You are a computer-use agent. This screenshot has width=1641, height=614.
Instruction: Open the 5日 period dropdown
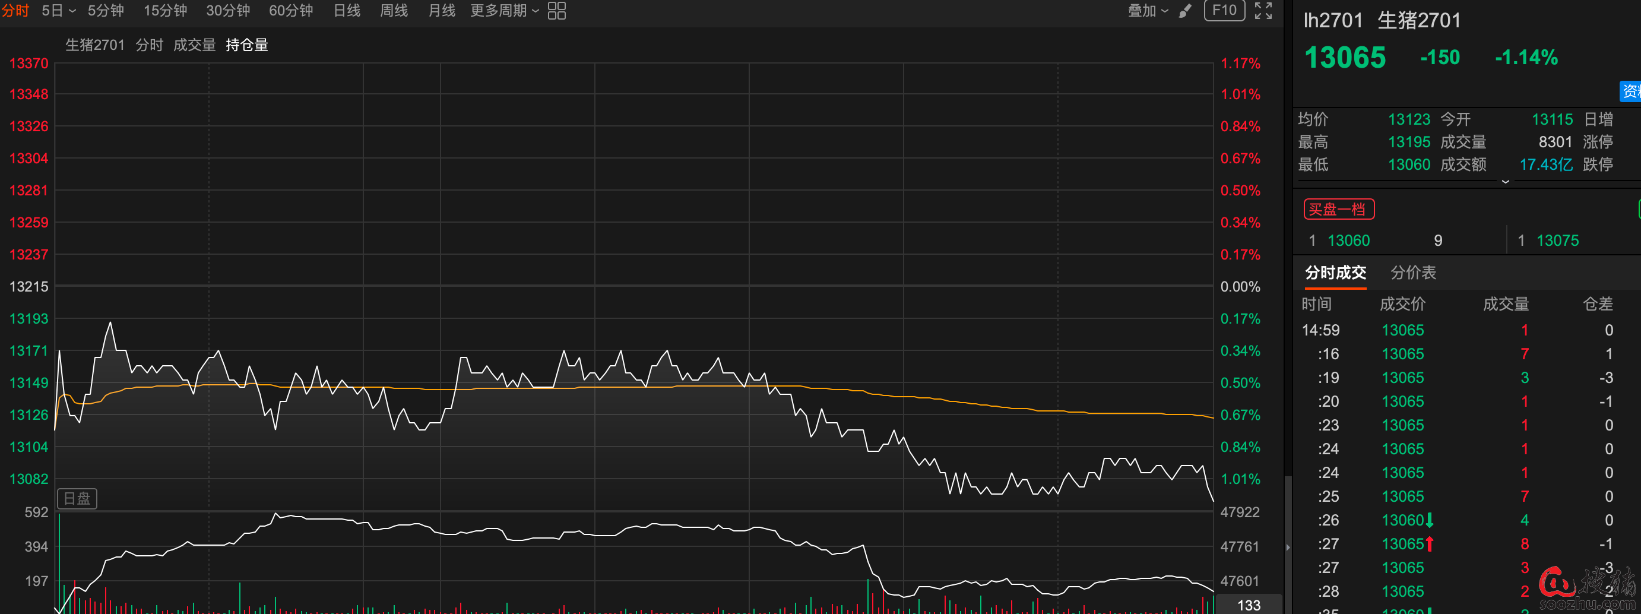(58, 11)
